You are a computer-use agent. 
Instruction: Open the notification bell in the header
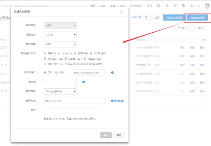[167, 6]
